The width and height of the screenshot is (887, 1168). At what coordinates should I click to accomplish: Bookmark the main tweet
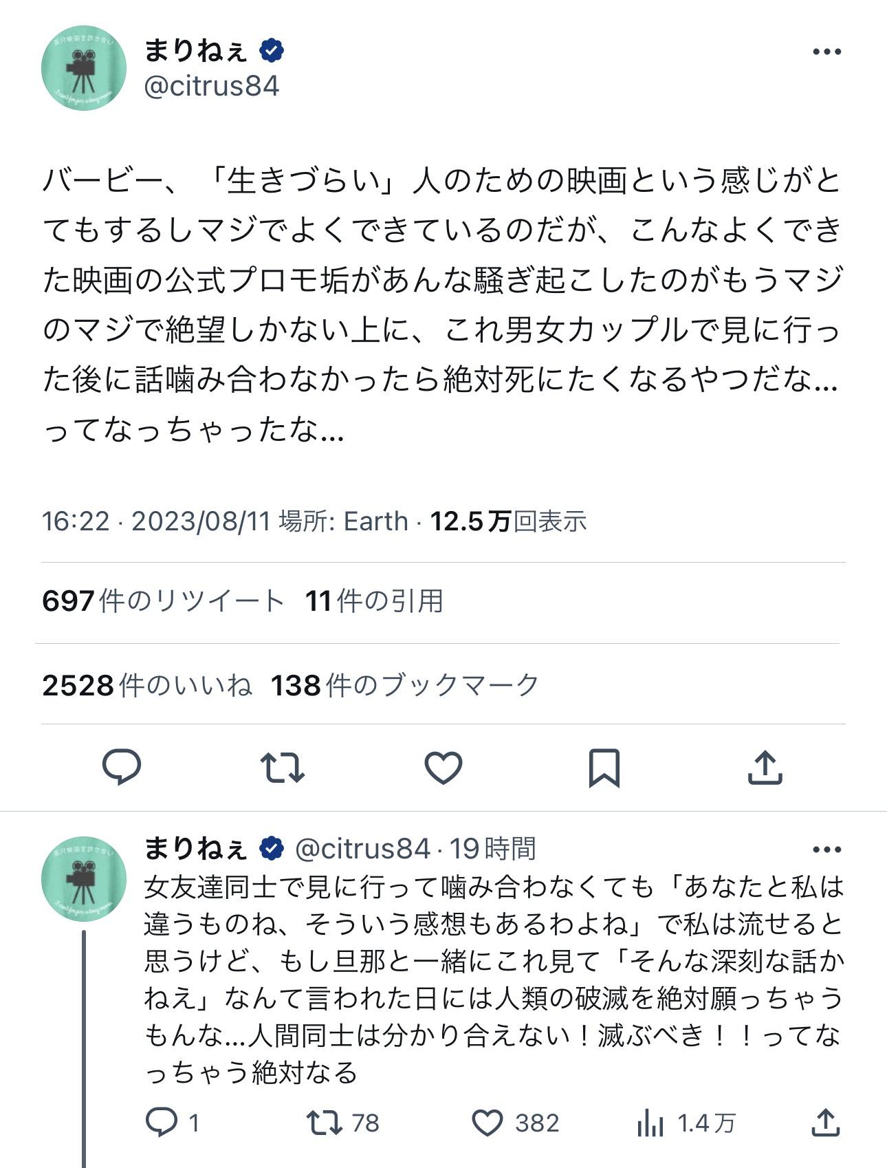(604, 767)
